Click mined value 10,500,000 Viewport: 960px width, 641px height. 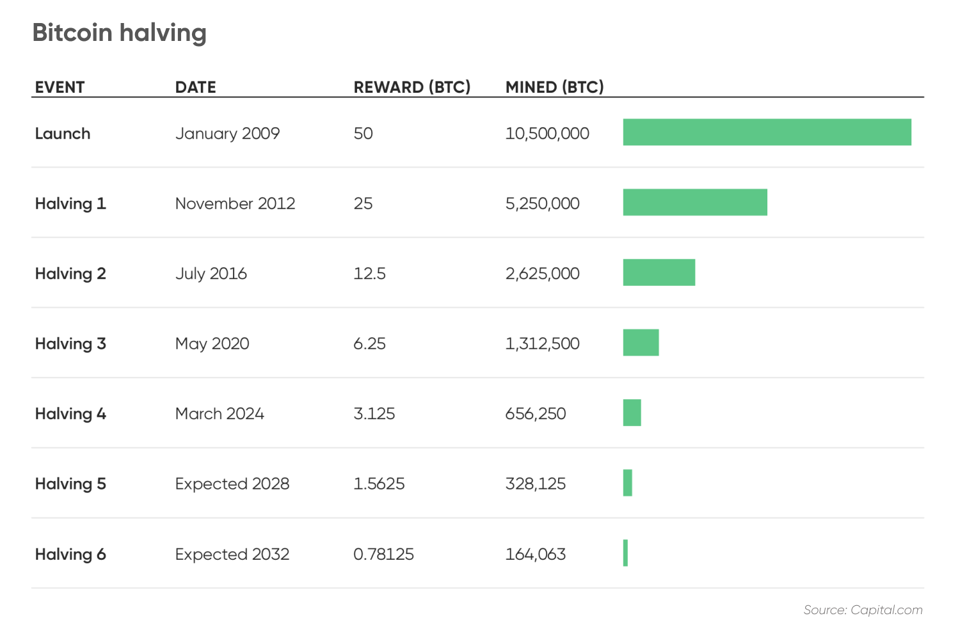pos(547,133)
